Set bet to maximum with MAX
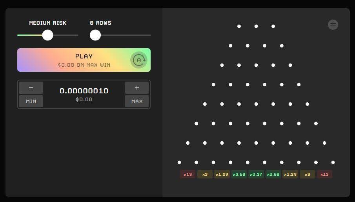Screen dimensions: 355x202 [x=137, y=101]
